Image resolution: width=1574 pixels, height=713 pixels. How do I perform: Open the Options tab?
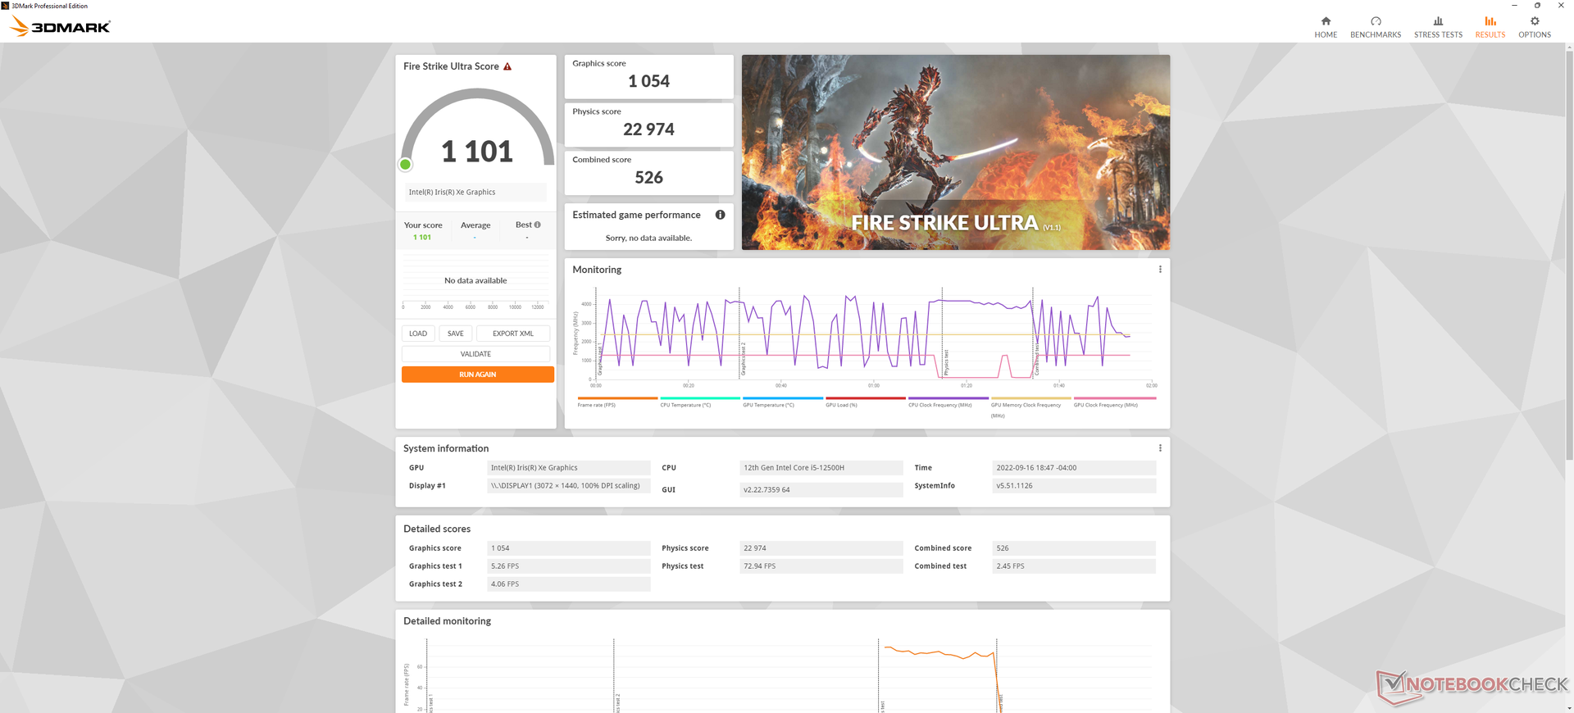[1535, 27]
